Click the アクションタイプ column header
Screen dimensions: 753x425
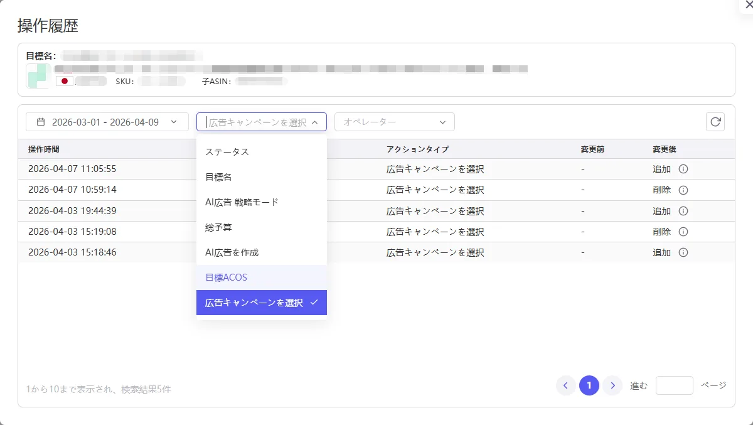click(417, 149)
